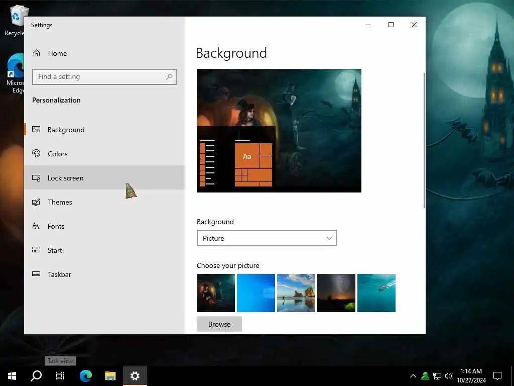Viewport: 514px width, 386px height.
Task: Launch Microsoft Edge from the taskbar
Action: (86, 376)
